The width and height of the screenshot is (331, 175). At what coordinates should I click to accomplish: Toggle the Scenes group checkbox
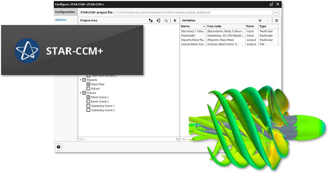[x=84, y=93]
